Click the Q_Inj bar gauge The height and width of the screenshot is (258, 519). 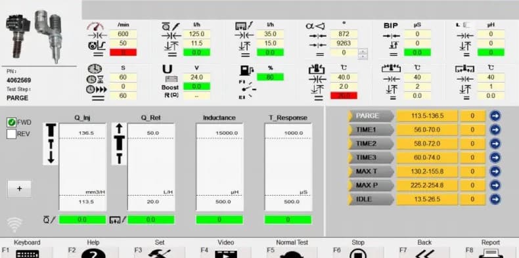click(x=83, y=167)
